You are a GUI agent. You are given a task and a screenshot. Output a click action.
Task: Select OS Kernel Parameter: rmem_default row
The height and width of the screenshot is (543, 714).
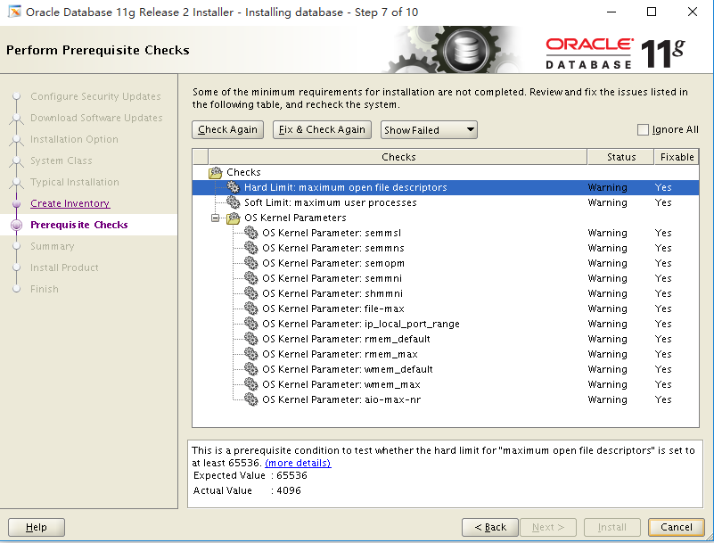tap(446, 339)
